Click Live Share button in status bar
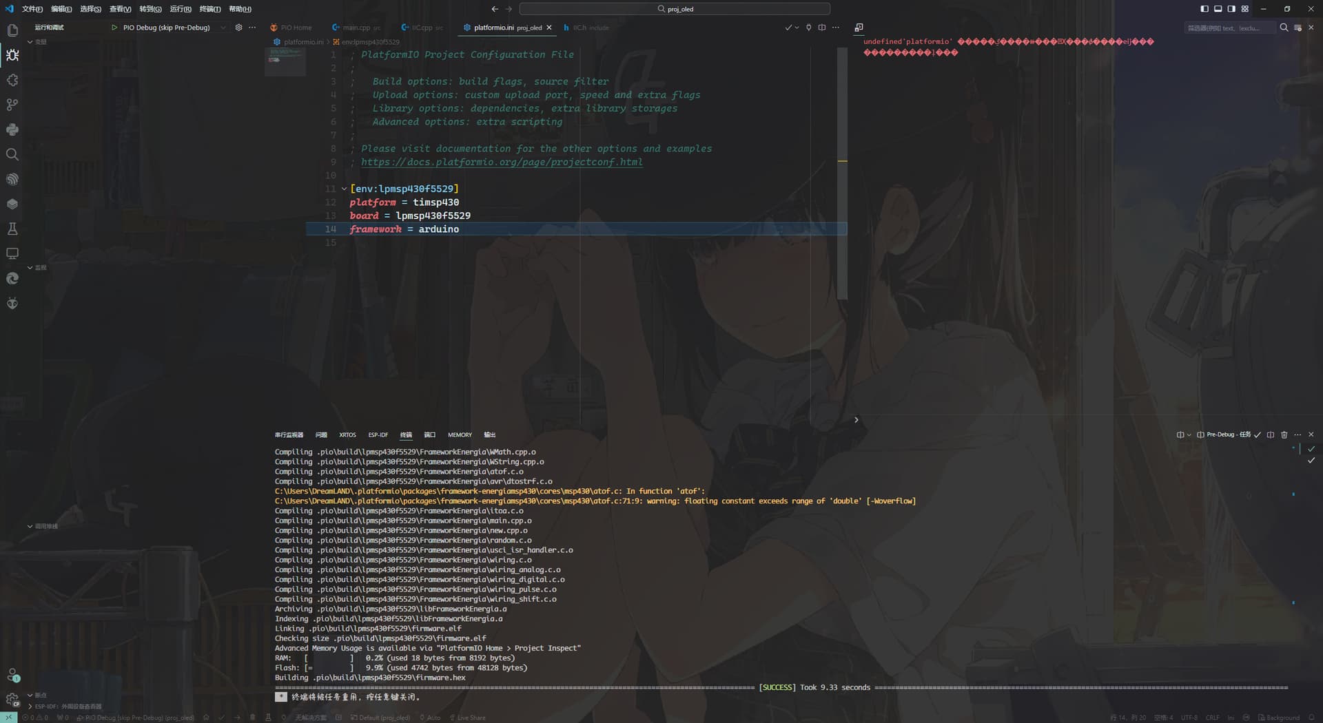The image size is (1323, 723). [467, 717]
